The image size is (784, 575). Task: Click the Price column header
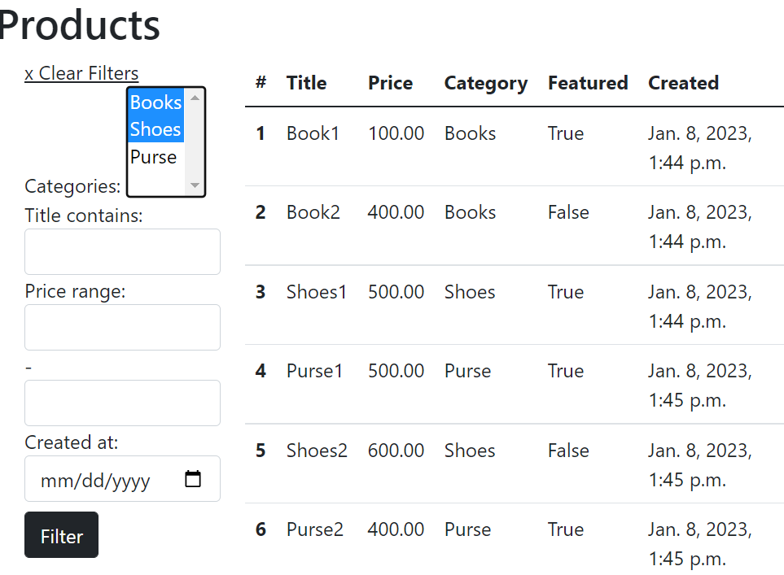click(x=390, y=82)
